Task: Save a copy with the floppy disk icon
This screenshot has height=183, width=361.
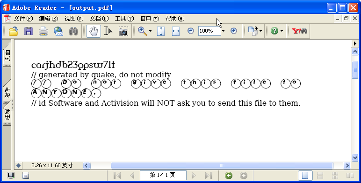Action: 29,31
